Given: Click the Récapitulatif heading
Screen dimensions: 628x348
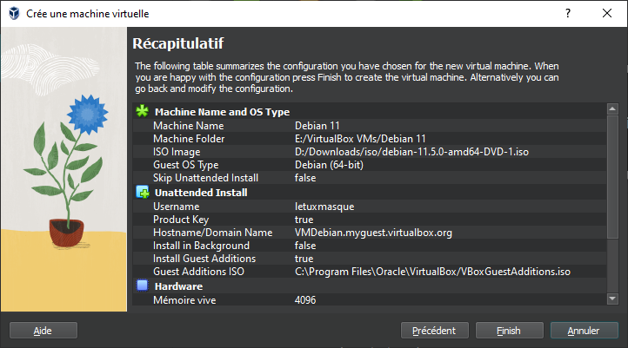Looking at the screenshot, I should pyautogui.click(x=178, y=43).
